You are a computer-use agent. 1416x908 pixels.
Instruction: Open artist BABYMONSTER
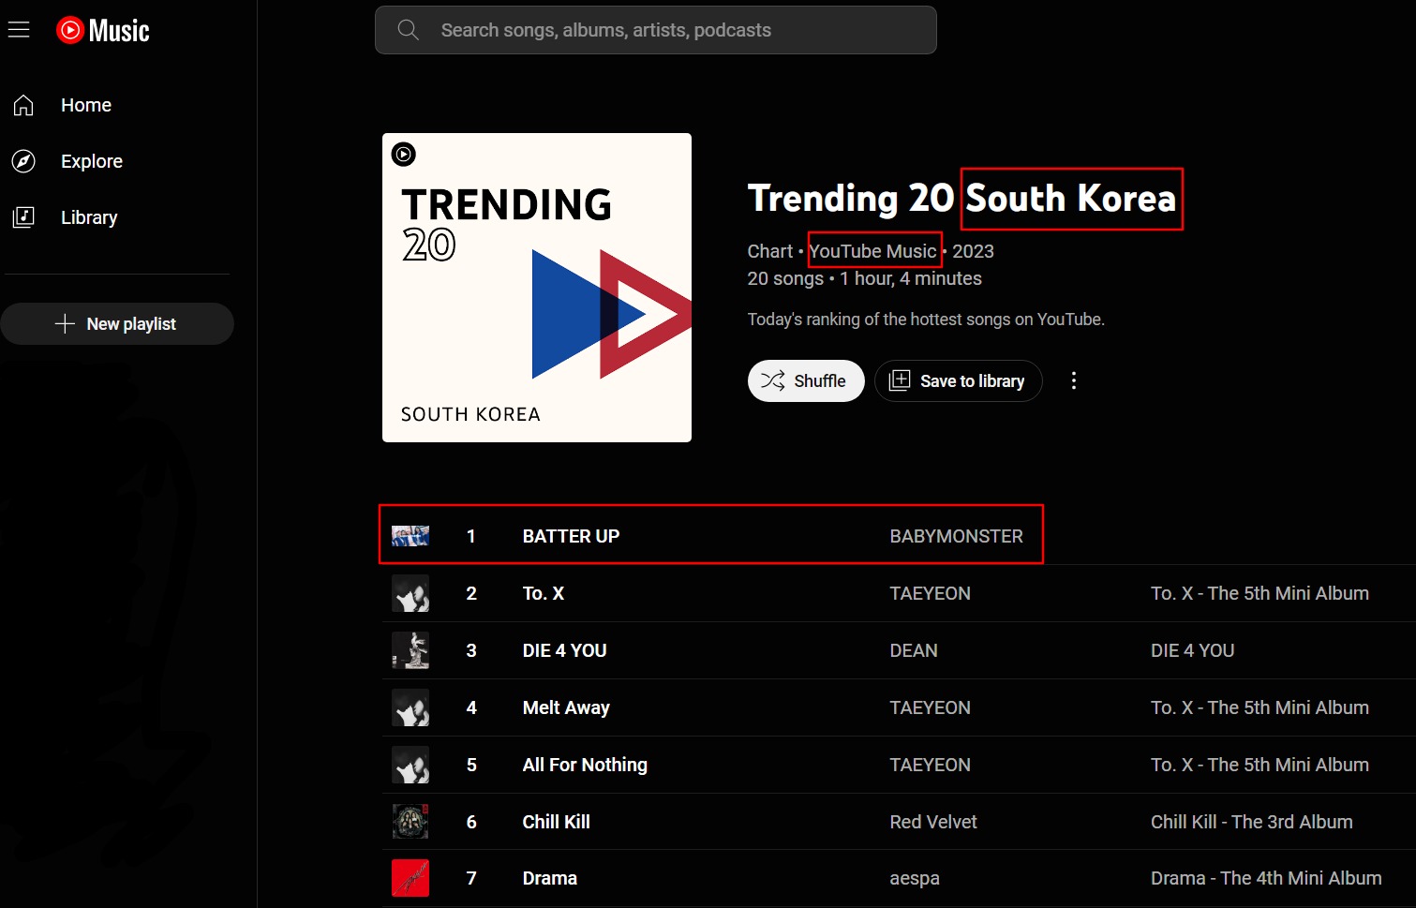956,536
